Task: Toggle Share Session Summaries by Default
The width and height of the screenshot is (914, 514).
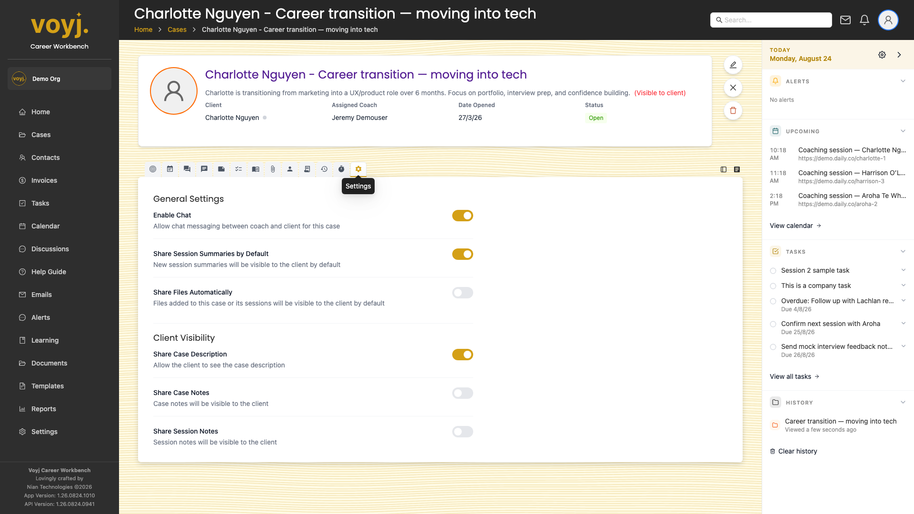Action: [463, 254]
